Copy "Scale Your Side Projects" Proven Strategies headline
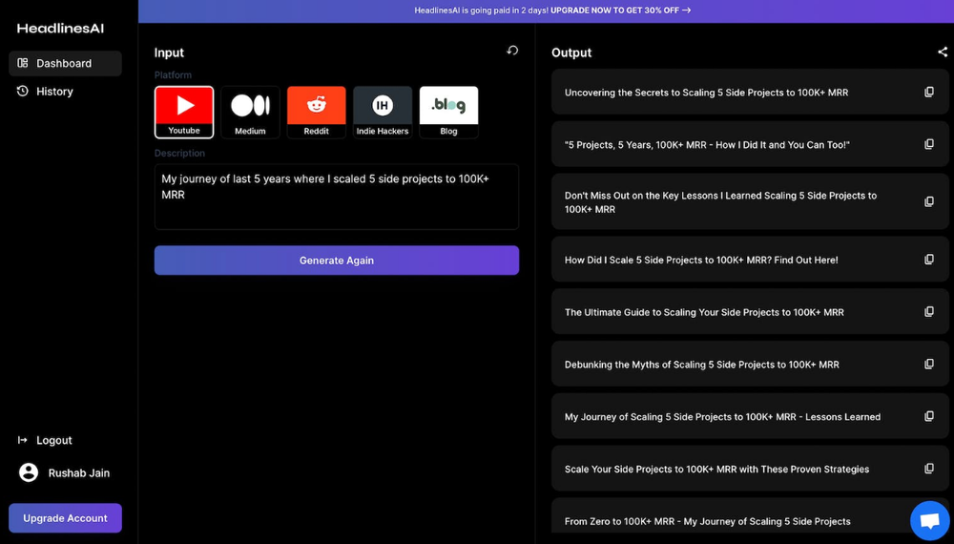 pos(929,469)
